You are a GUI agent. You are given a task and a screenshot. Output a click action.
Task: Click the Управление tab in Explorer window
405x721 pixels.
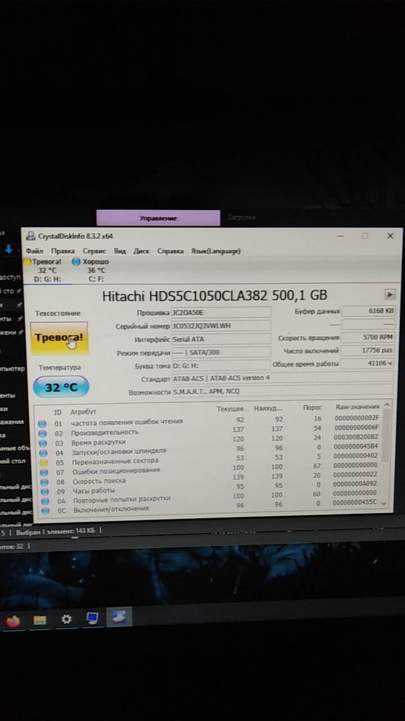pos(158,218)
